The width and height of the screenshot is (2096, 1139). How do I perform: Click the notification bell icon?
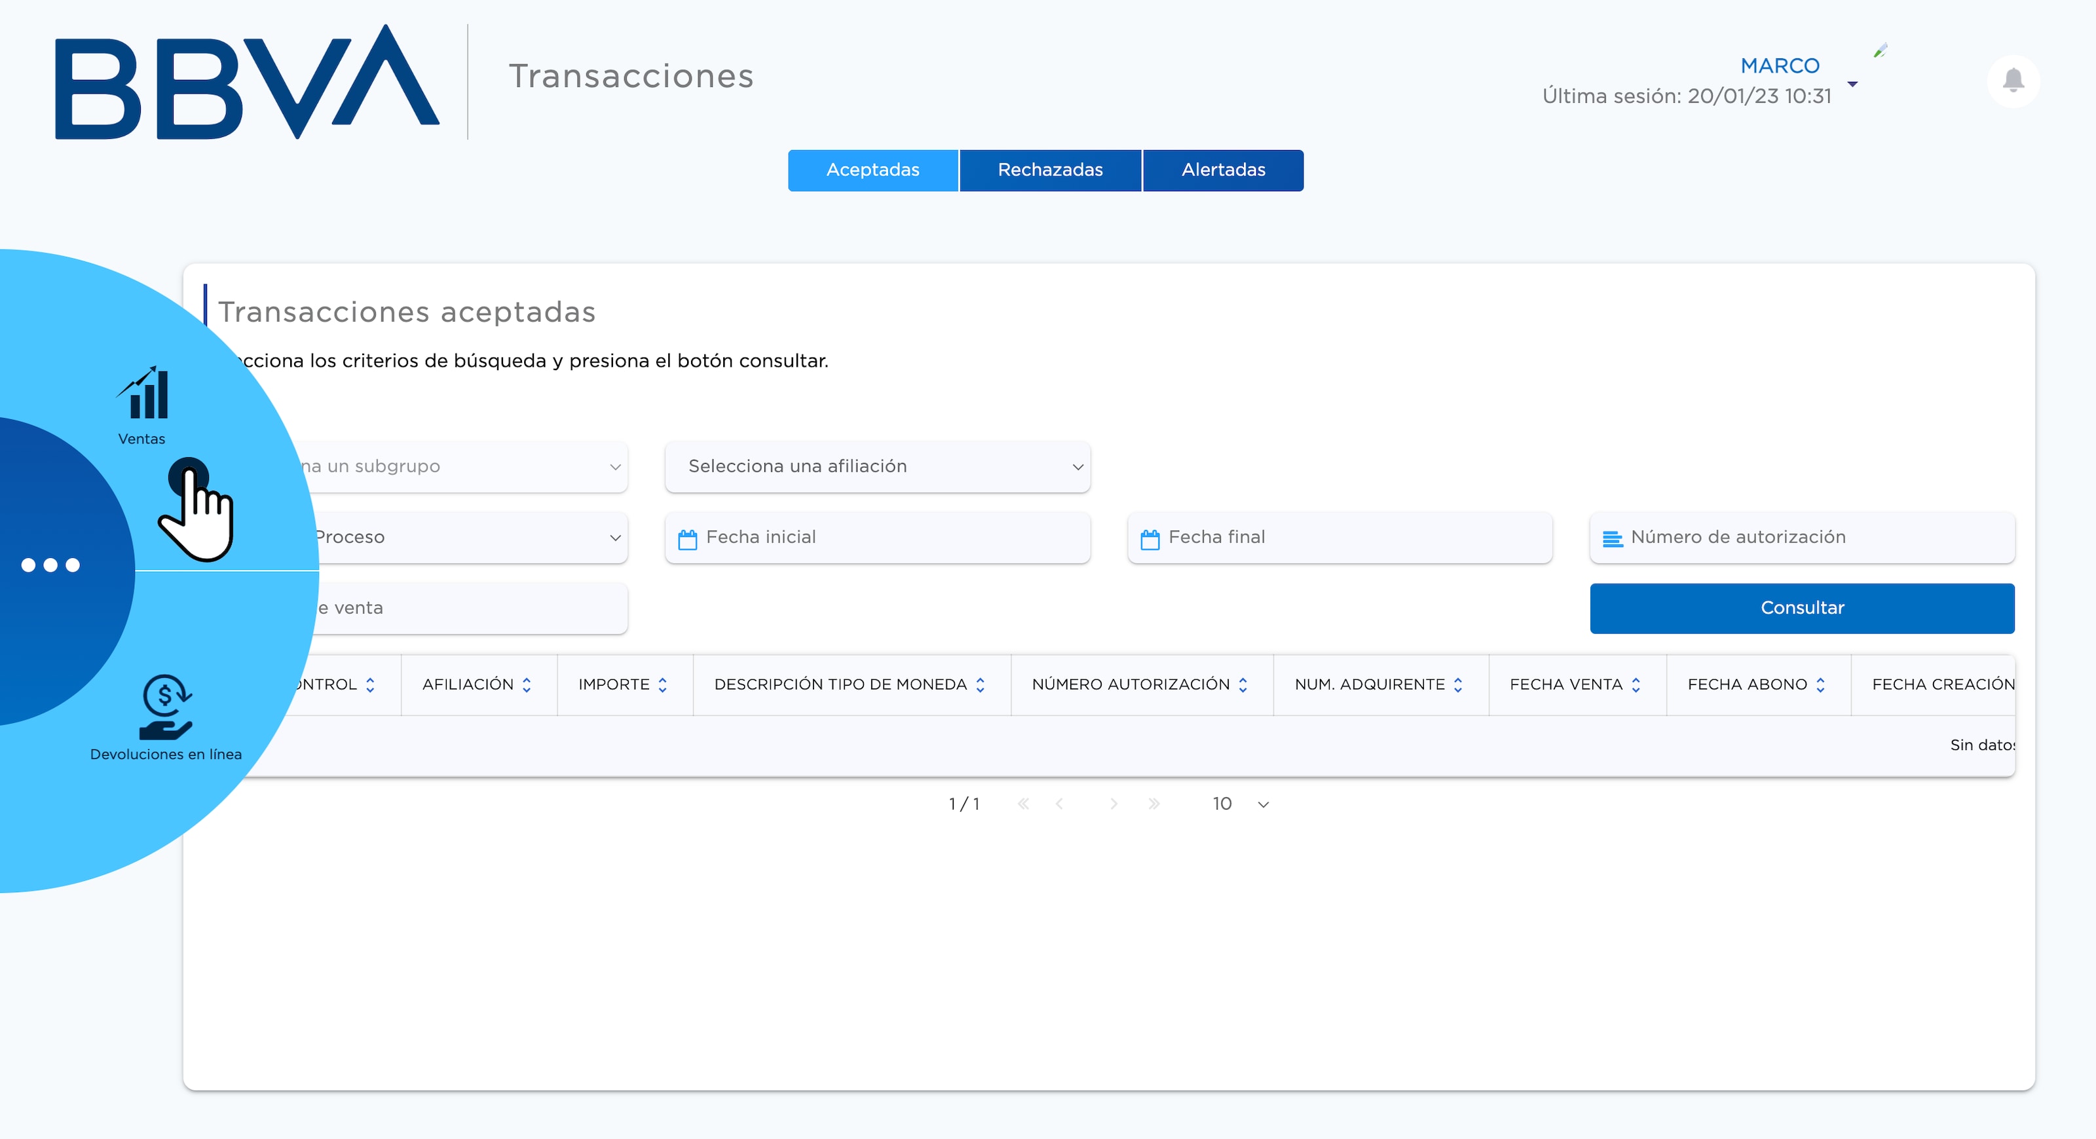(x=2013, y=81)
